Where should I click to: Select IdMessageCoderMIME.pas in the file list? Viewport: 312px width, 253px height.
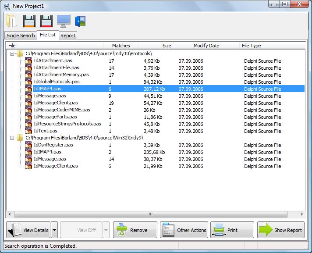tap(62, 110)
